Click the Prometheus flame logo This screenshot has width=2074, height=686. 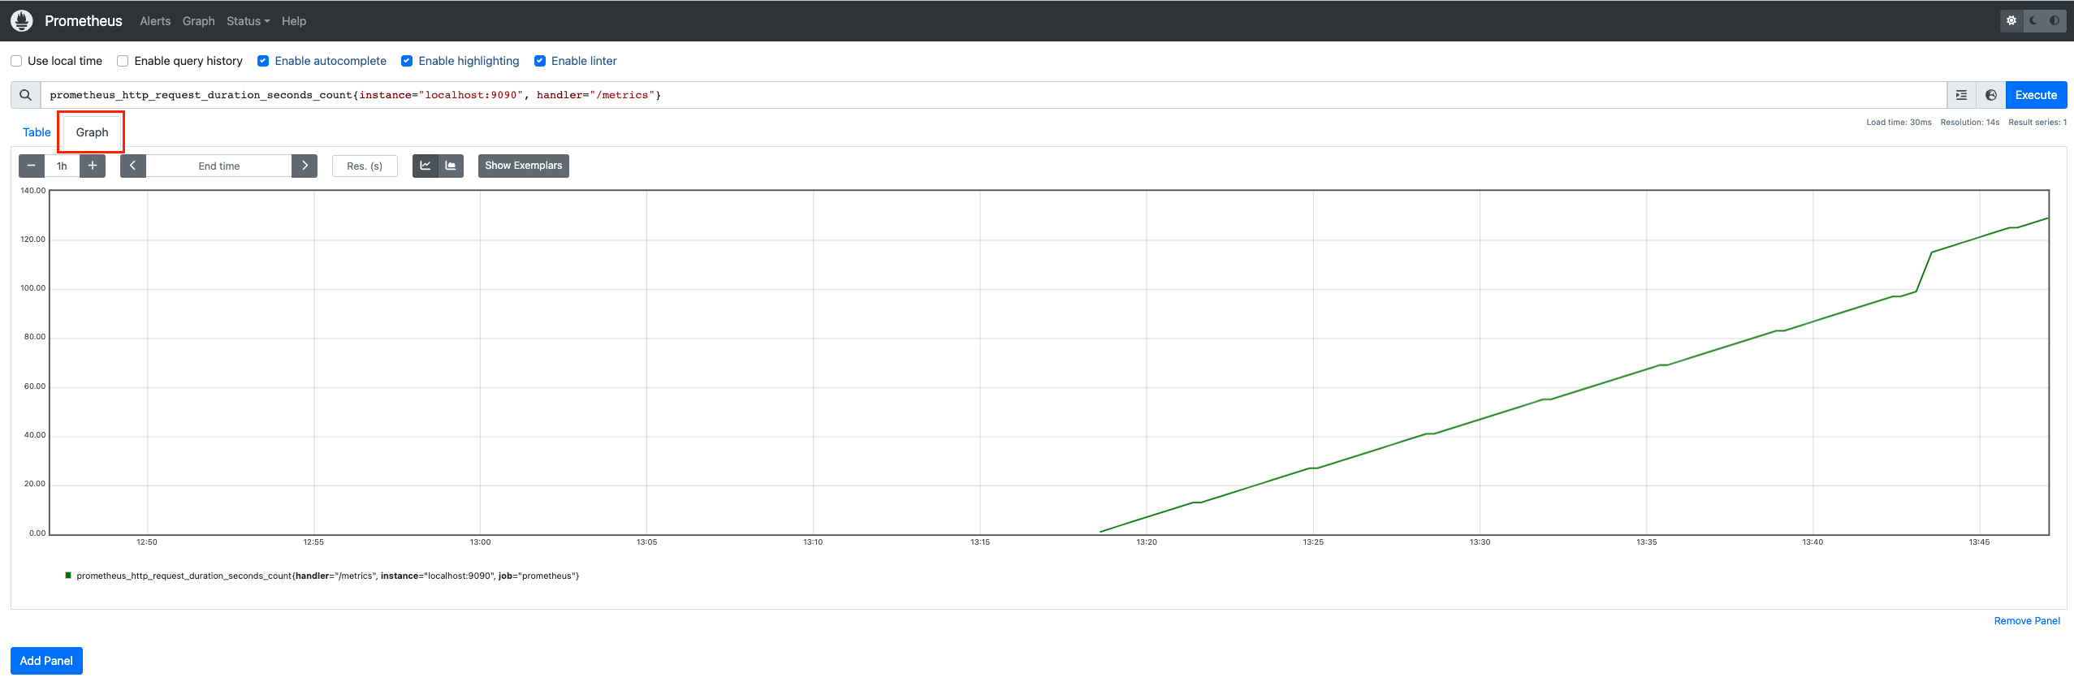click(22, 20)
